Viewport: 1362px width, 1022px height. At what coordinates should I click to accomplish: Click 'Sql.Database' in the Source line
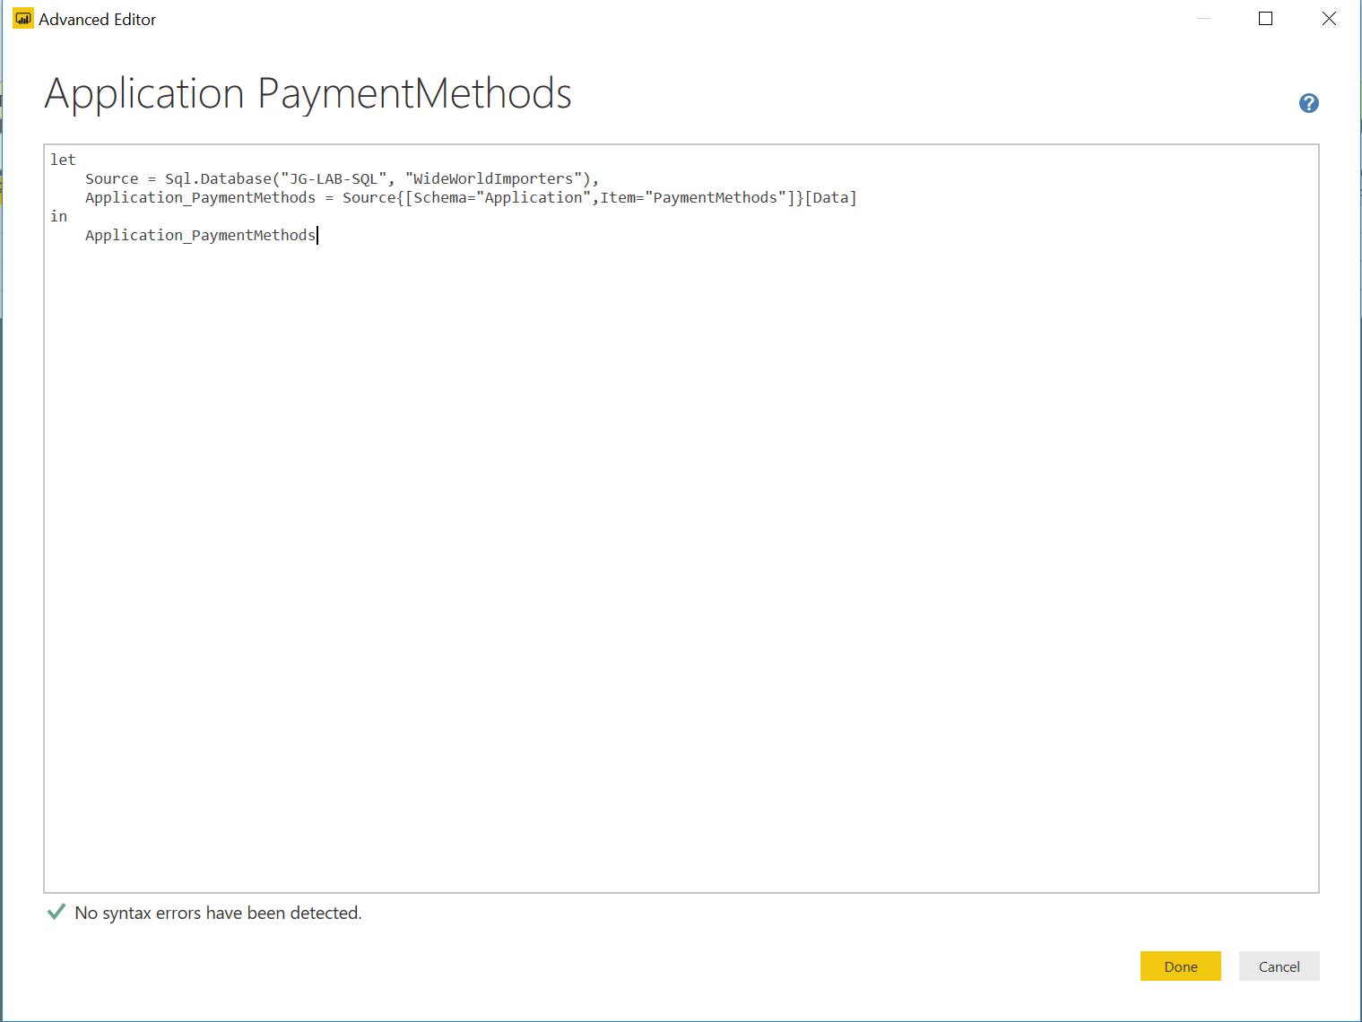coord(218,178)
